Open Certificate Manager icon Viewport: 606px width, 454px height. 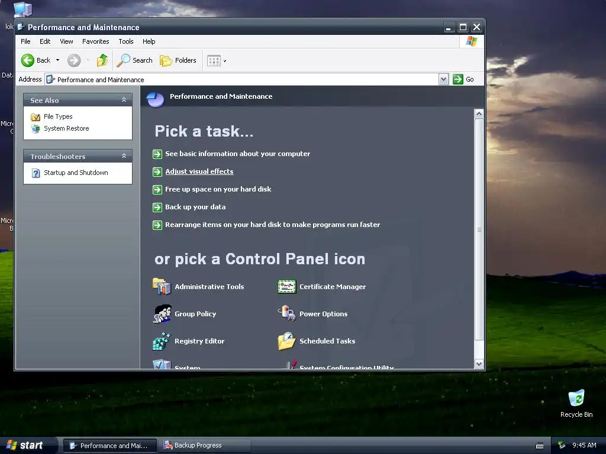287,287
